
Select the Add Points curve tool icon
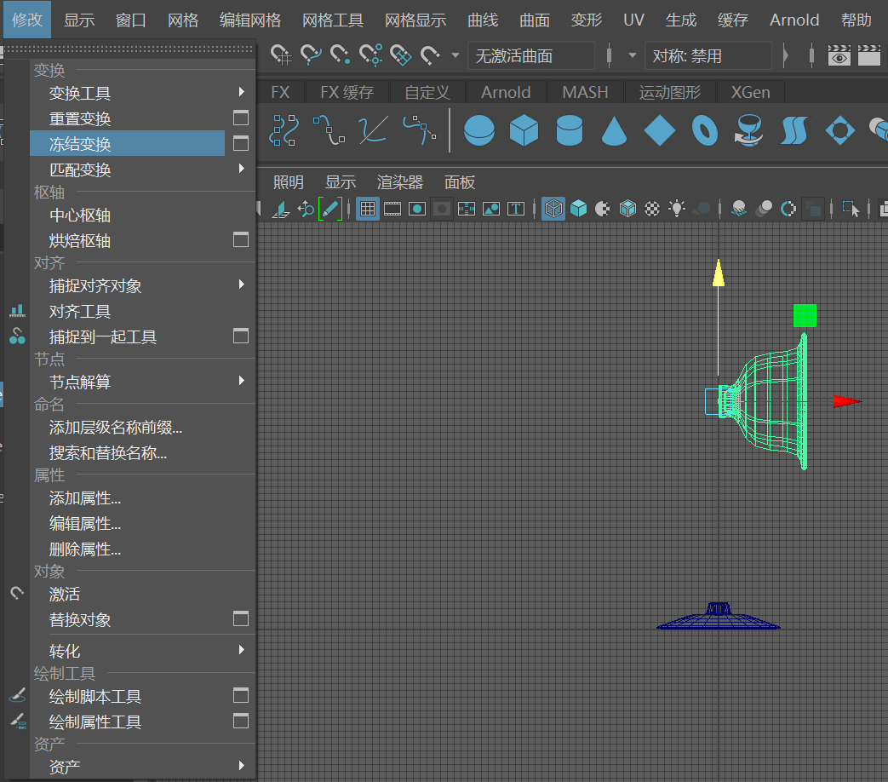click(329, 129)
